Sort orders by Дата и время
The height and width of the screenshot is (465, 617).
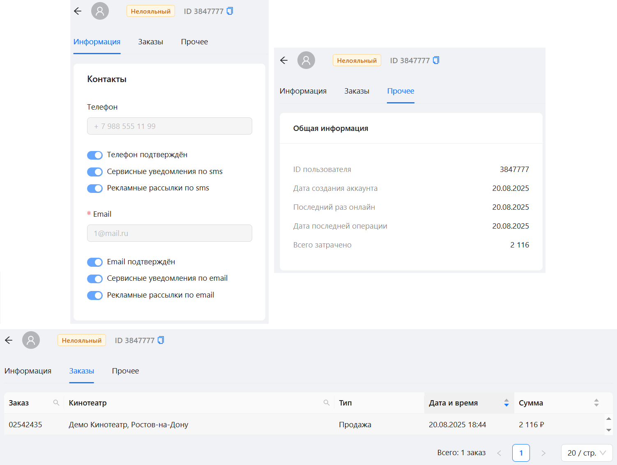[x=506, y=403]
